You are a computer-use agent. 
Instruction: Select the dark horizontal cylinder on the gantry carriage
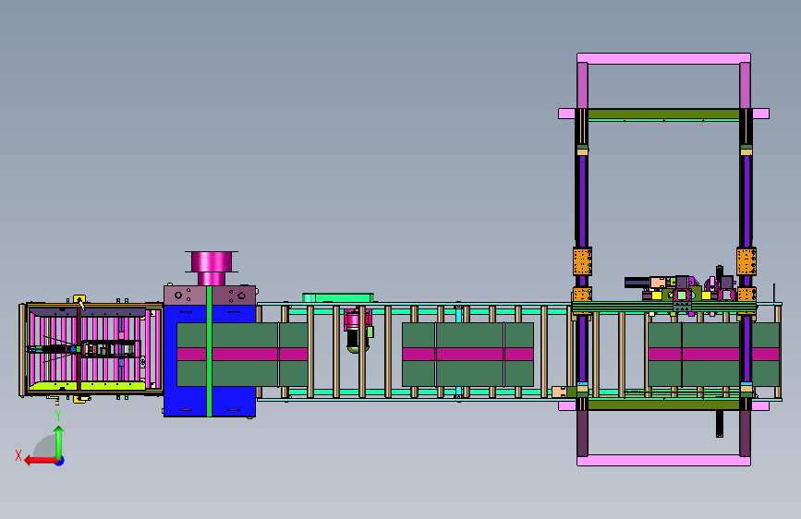637,283
